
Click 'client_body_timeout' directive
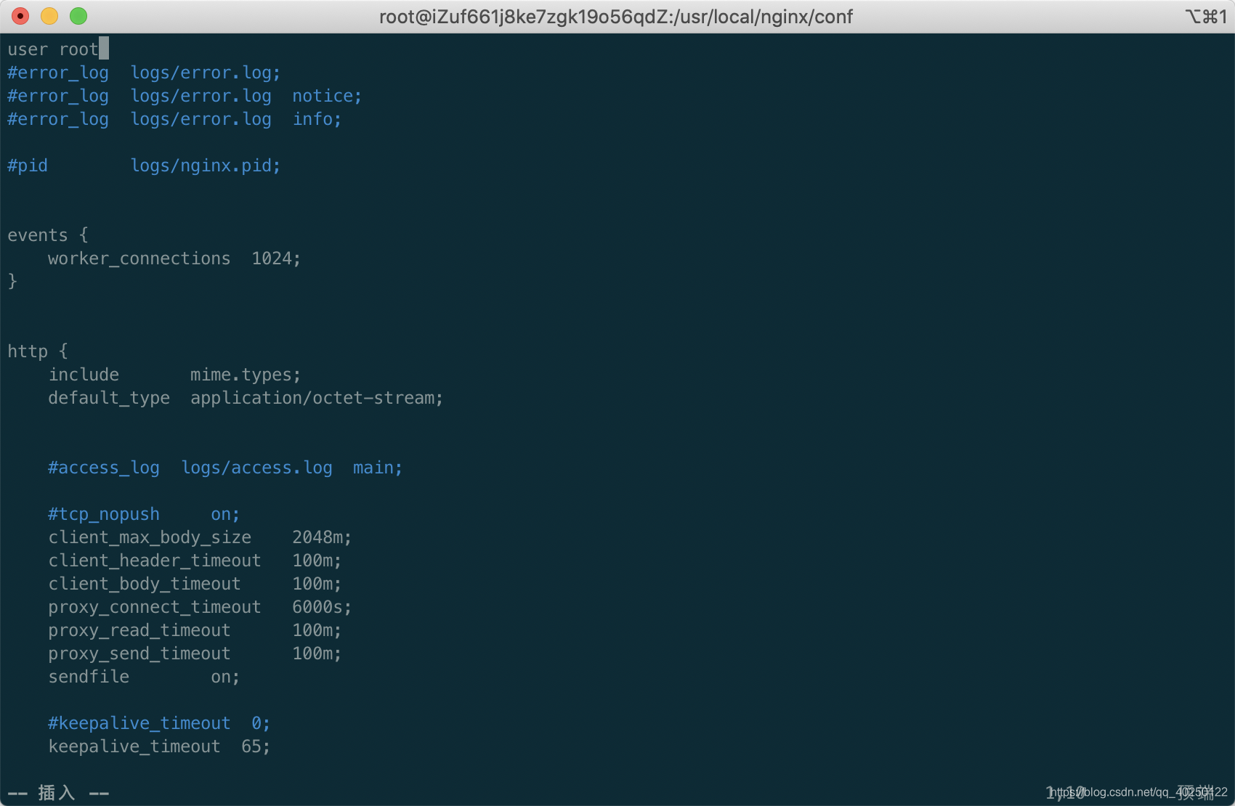pos(145,585)
